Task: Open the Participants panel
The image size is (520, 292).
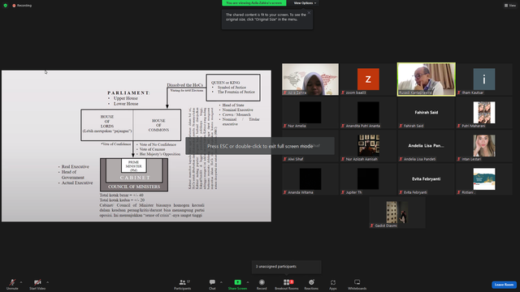Action: [x=182, y=284]
